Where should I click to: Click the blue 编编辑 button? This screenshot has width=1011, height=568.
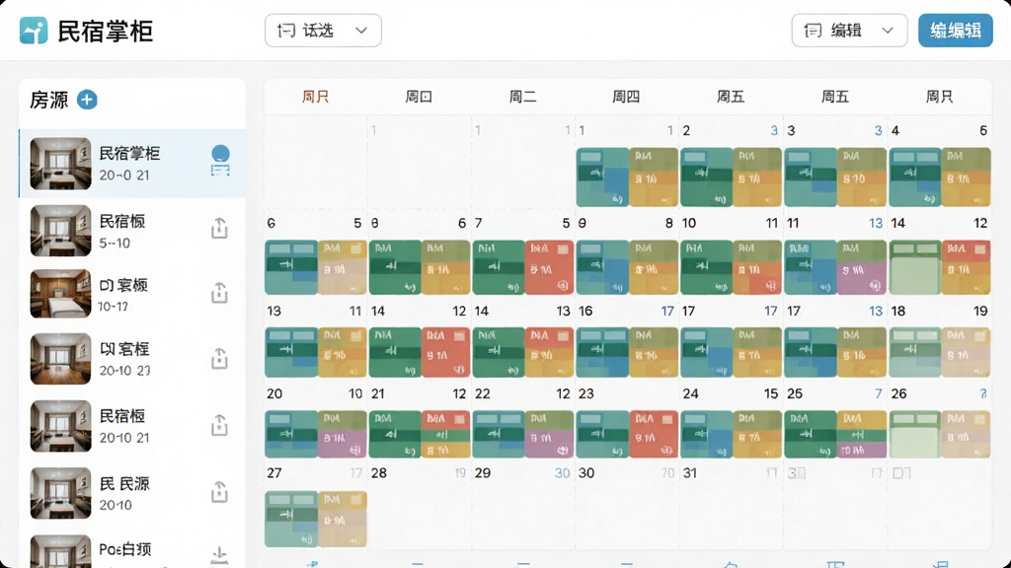956,31
